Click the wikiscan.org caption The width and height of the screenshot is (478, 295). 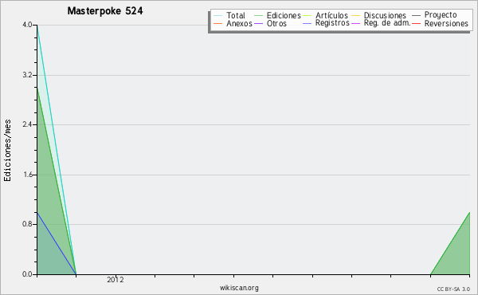(239, 288)
